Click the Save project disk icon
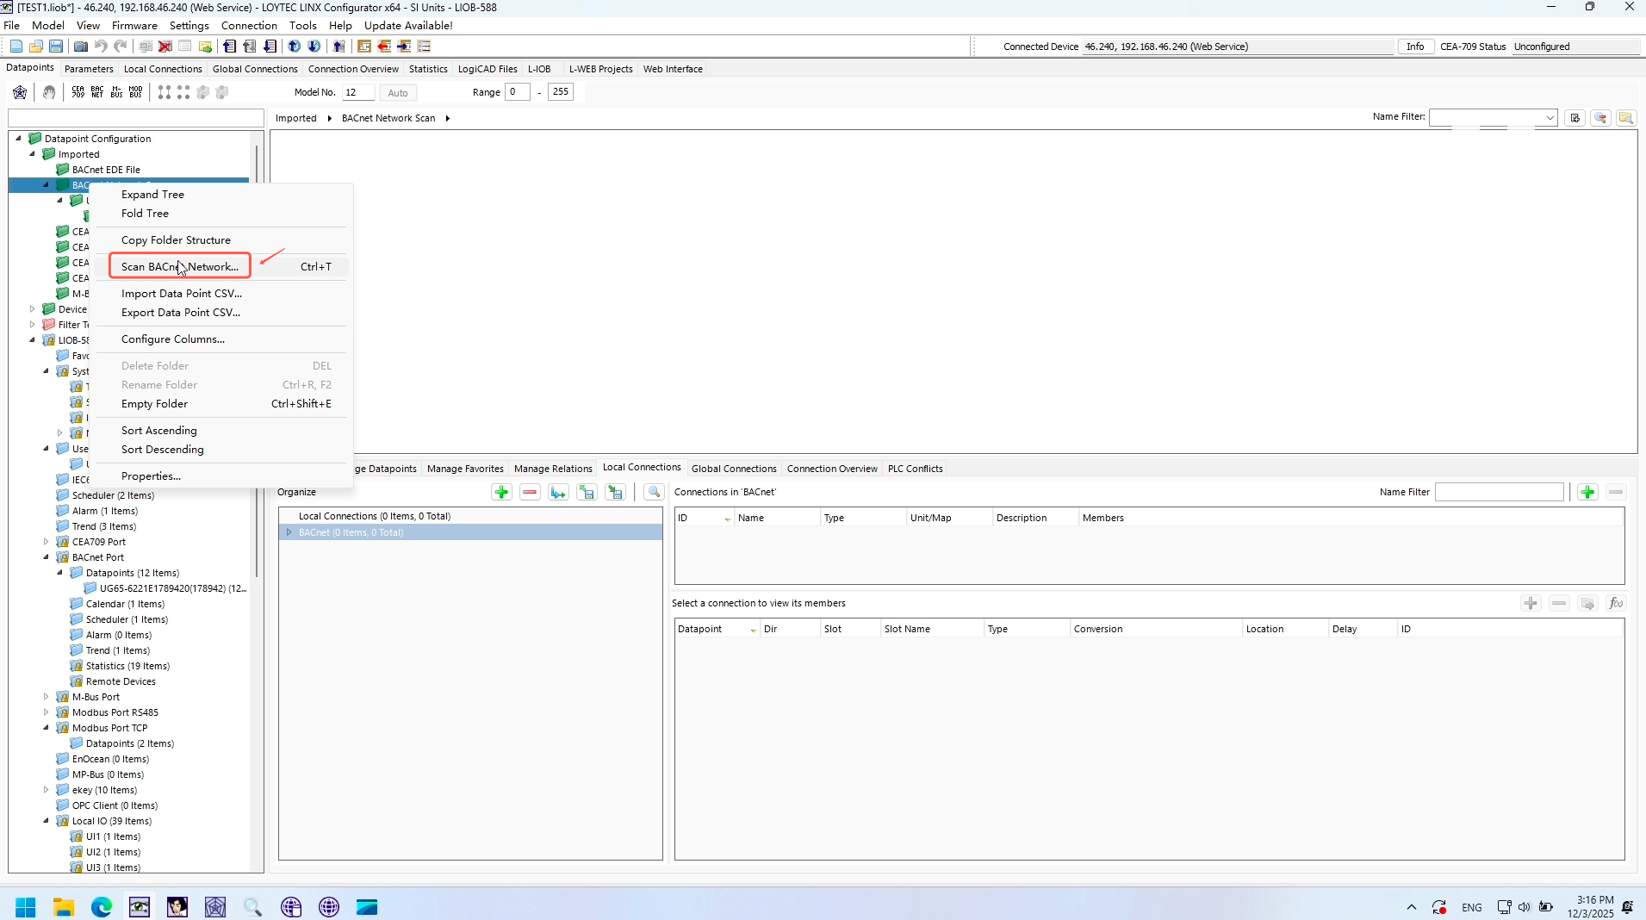 click(56, 47)
